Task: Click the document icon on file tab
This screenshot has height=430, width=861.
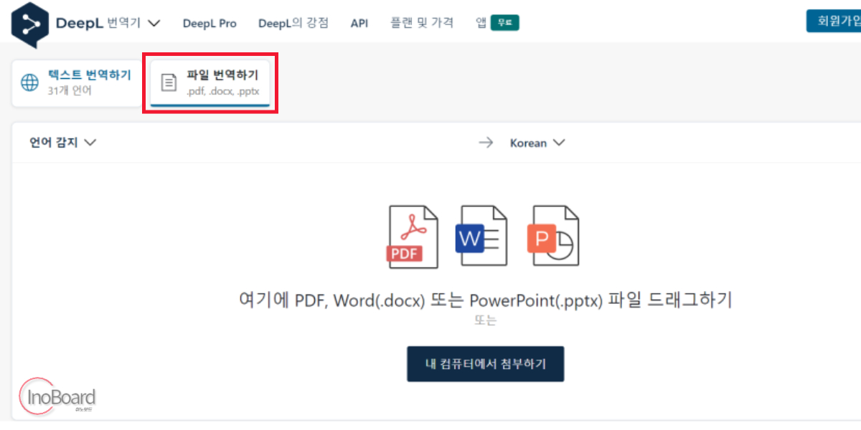Action: pyautogui.click(x=168, y=82)
